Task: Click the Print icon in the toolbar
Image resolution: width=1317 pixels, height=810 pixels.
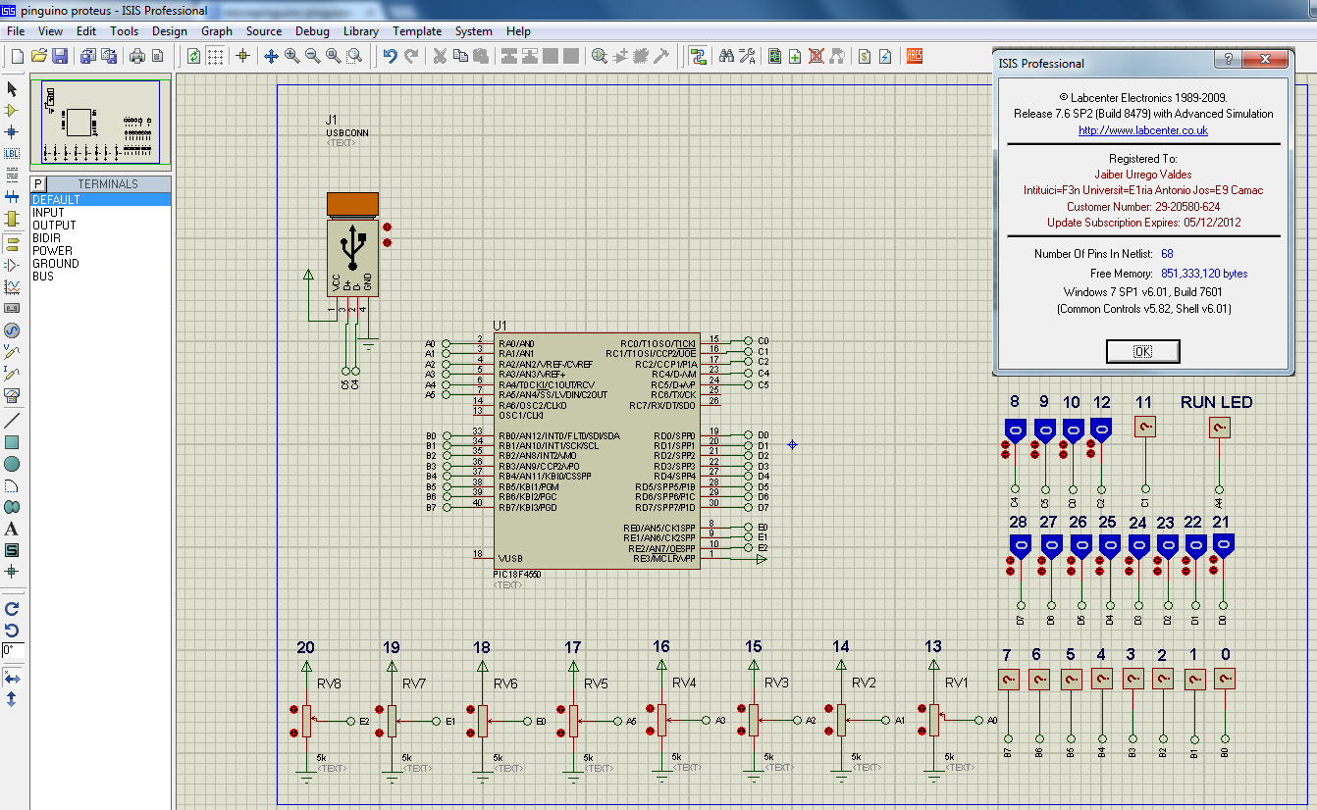Action: [x=137, y=56]
